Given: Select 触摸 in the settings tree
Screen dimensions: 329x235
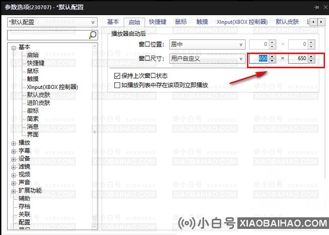Looking at the screenshot, I should click(33, 79).
